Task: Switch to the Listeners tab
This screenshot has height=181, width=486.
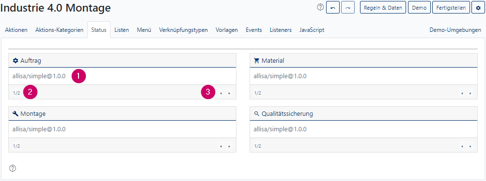Action: [281, 30]
